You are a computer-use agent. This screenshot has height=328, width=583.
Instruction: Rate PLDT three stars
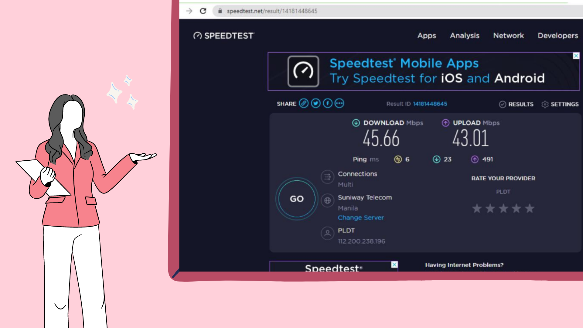click(503, 208)
